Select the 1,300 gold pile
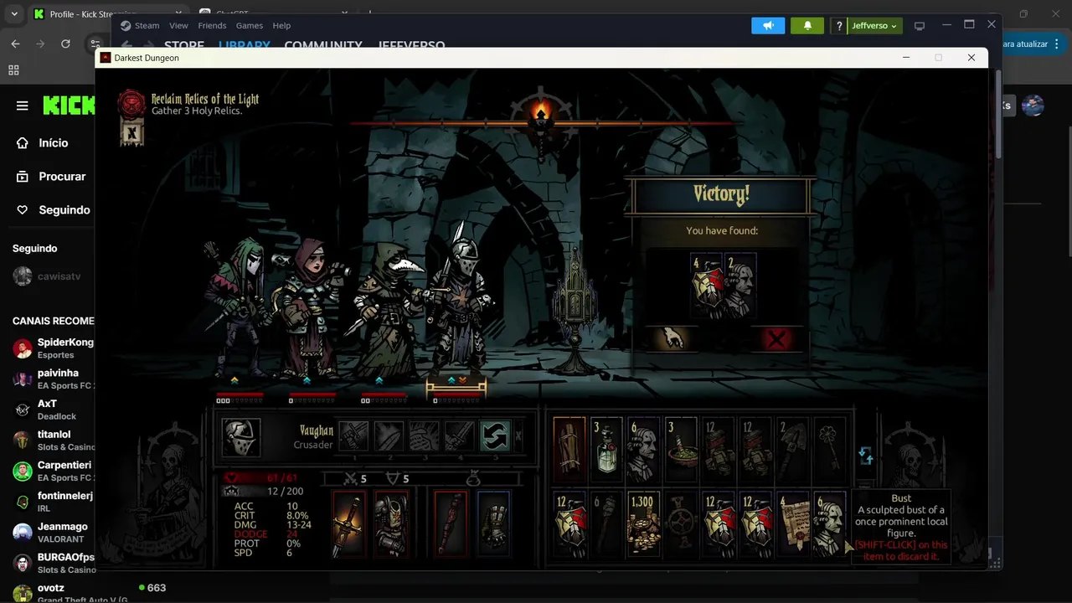Image resolution: width=1072 pixels, height=603 pixels. pyautogui.click(x=643, y=523)
